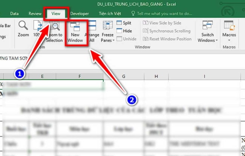Screen dimensions: 245x156
Task: Open the Review tab
Action: (35, 13)
